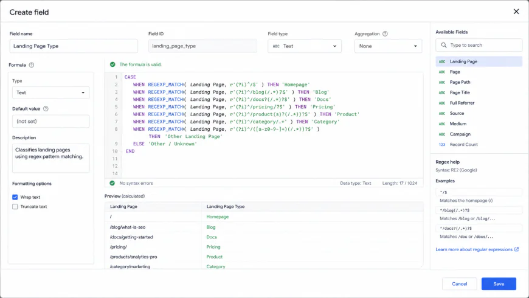Open the Aggregation None dropdown
529x298 pixels.
[388, 46]
